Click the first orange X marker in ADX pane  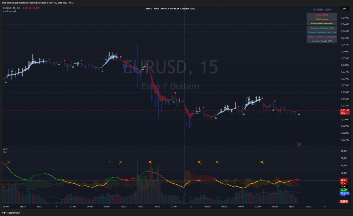[9, 162]
